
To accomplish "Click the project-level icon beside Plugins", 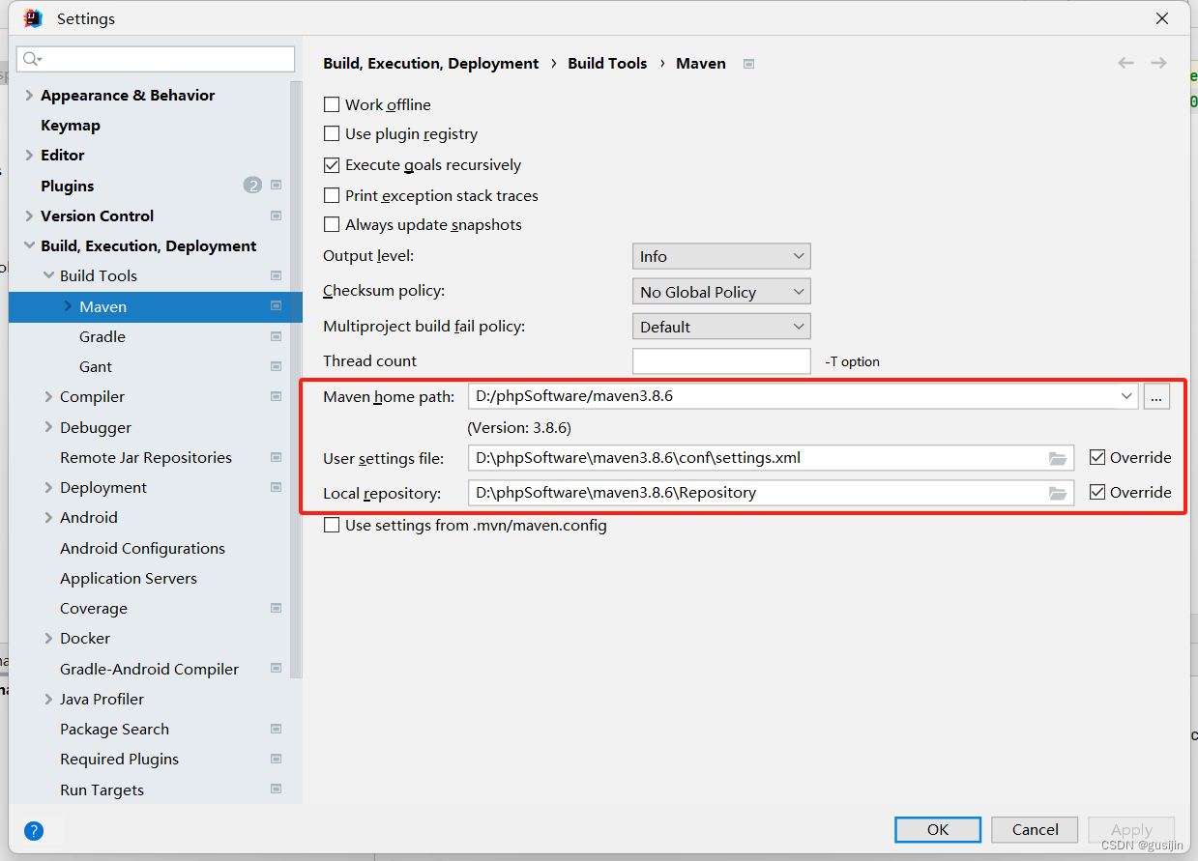I will (276, 186).
